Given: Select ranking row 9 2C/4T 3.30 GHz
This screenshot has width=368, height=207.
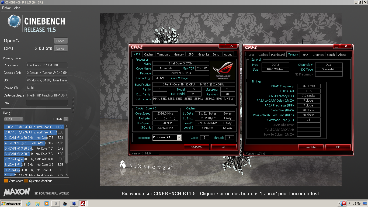Looking at the screenshot, I should (x=34, y=170).
